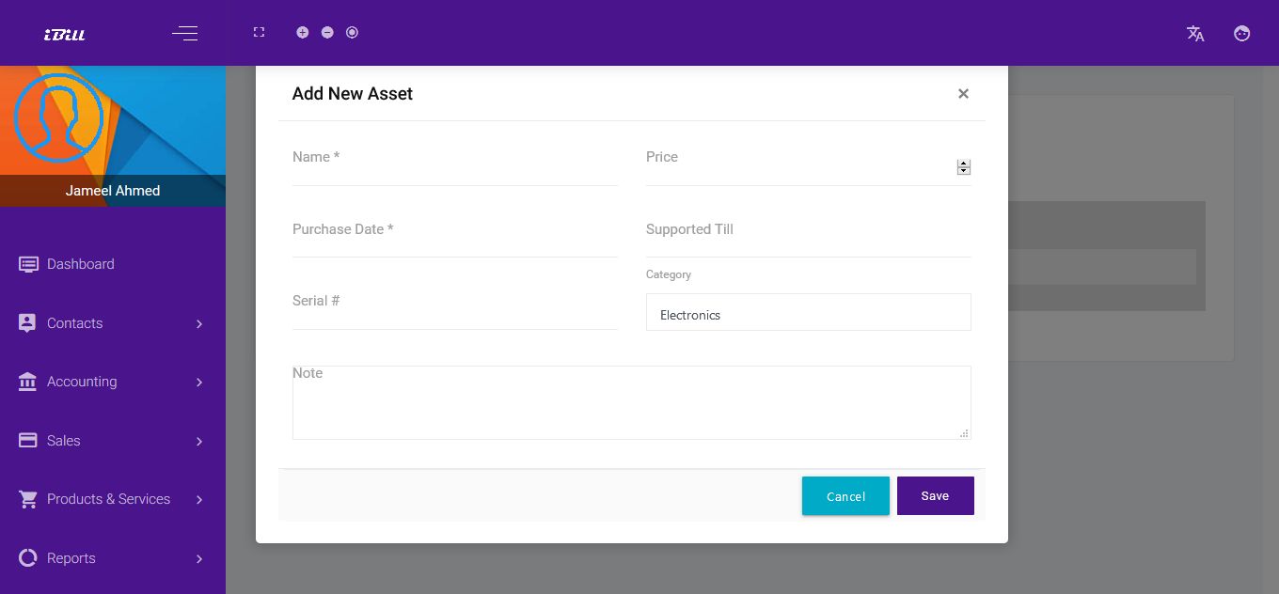Click the plus (add) icon in the top bar
The width and height of the screenshot is (1279, 594).
pos(303,32)
